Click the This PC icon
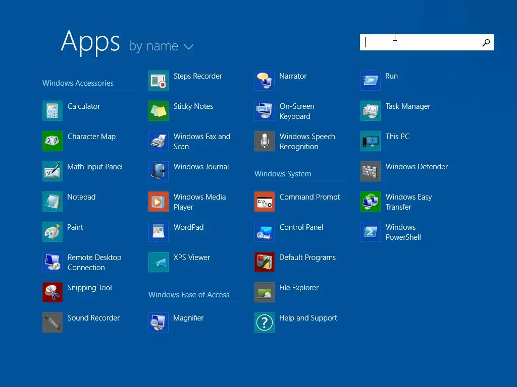Screen dimensions: 517x387 click(371, 141)
